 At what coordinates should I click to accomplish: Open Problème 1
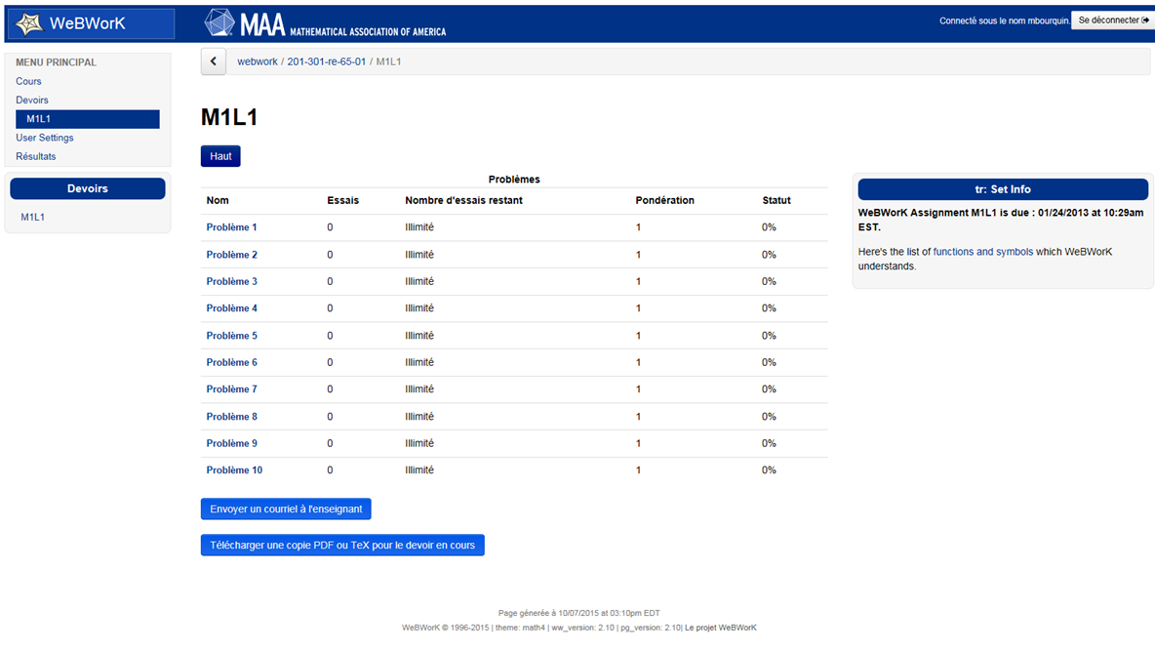click(232, 227)
